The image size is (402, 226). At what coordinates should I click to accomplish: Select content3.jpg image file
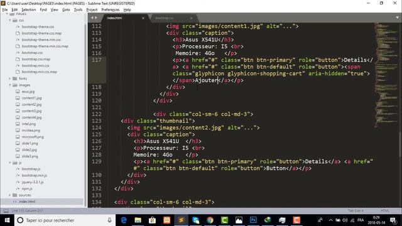click(31, 111)
